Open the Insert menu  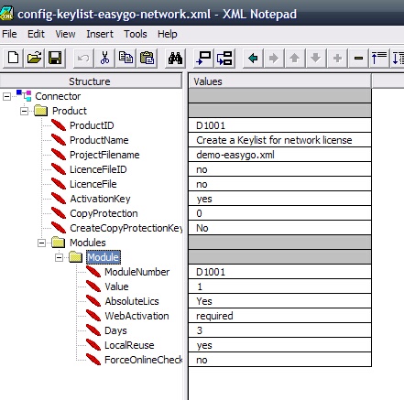click(x=100, y=34)
